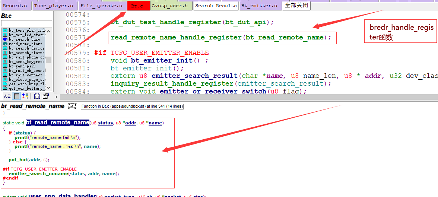
Task: Click the status parameter in function signature
Action: coord(106,123)
